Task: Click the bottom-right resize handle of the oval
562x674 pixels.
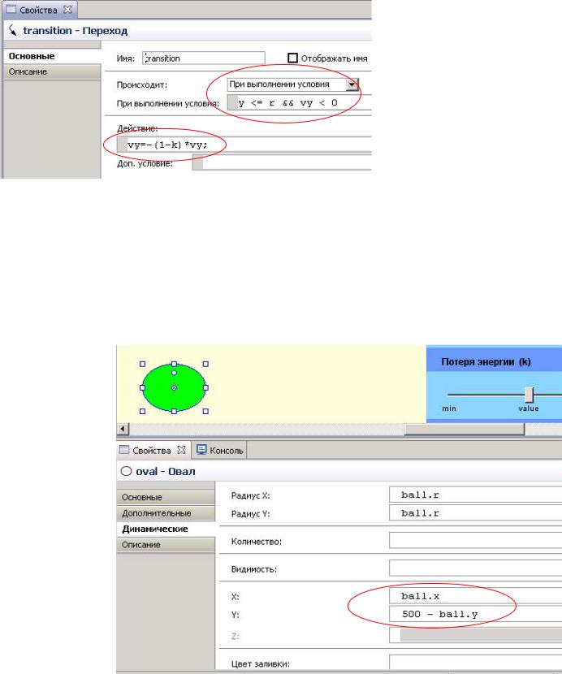Action: [205, 412]
